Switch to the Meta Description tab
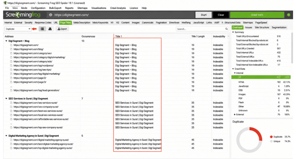Viewport: 296px width, 159px height. coord(82,23)
